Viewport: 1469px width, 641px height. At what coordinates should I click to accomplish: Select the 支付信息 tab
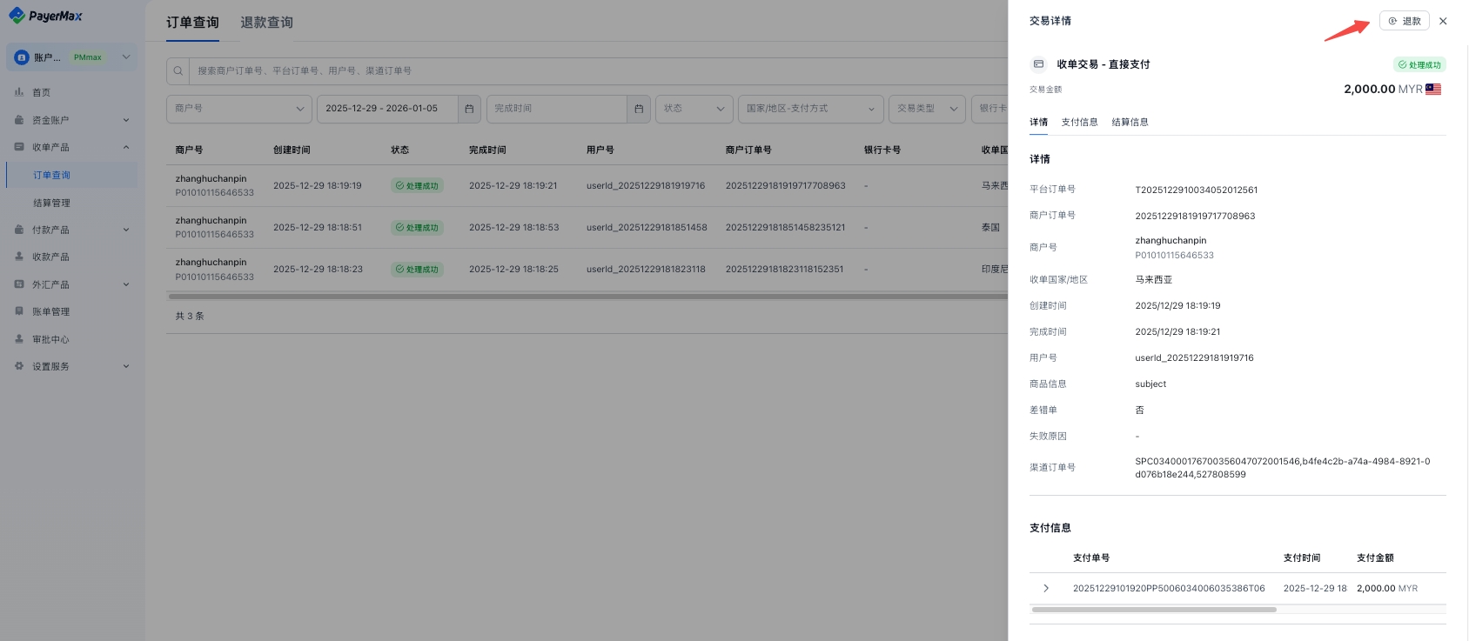(x=1079, y=123)
